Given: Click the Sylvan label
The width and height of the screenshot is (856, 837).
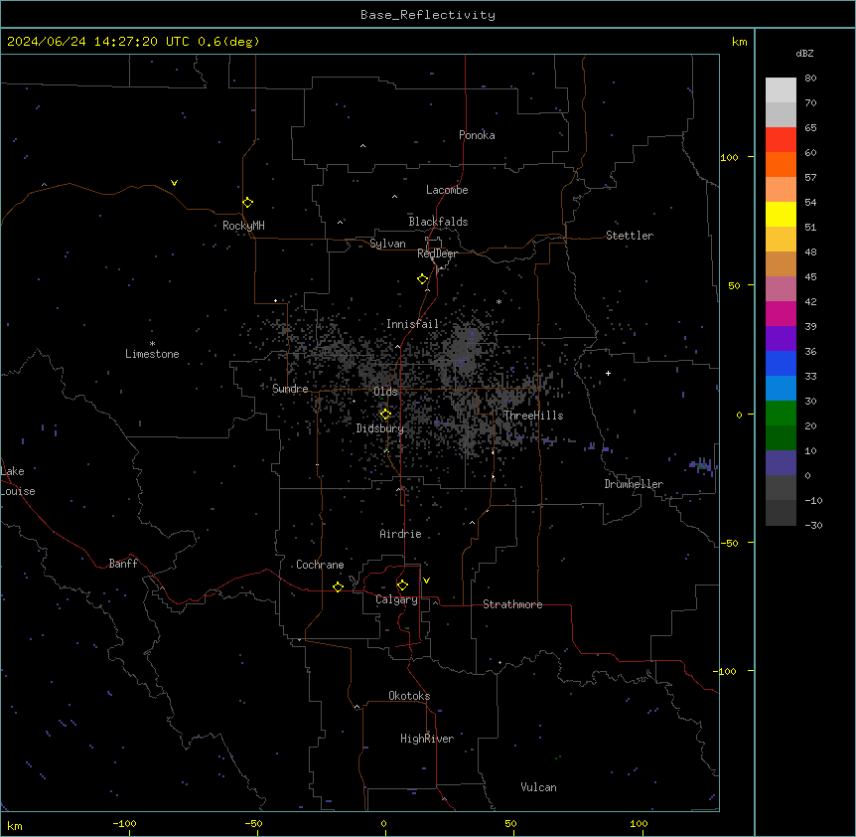Looking at the screenshot, I should click(x=387, y=244).
